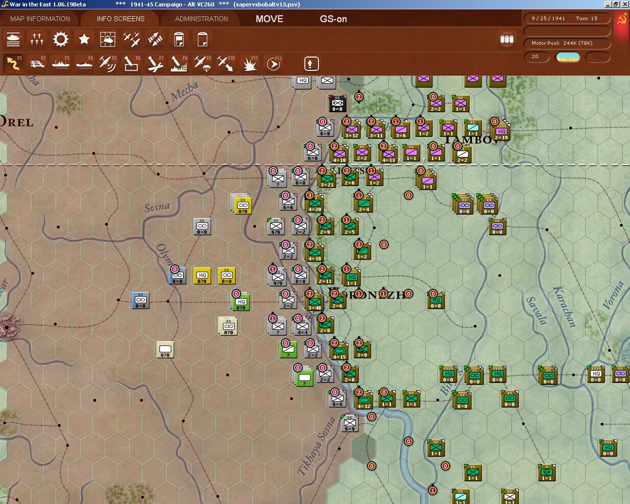
Task: Select the German unit marked 6?6
Action: click(276, 226)
